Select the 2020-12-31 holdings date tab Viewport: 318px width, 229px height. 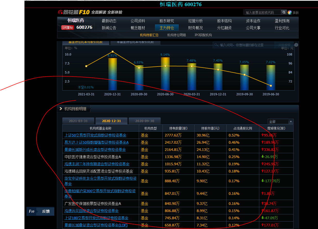click(x=111, y=121)
